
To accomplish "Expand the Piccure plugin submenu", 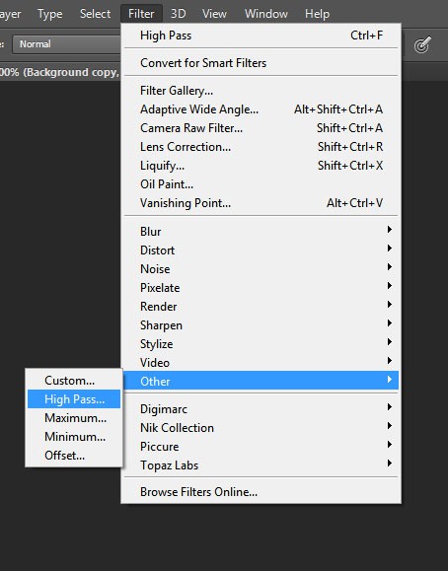I will (261, 447).
